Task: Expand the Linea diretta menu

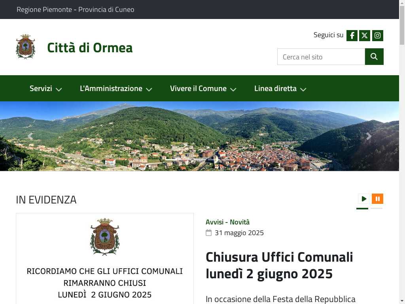Action: [280, 88]
